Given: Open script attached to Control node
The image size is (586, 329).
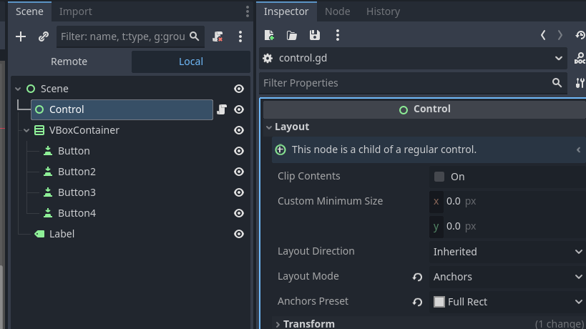Looking at the screenshot, I should point(222,109).
